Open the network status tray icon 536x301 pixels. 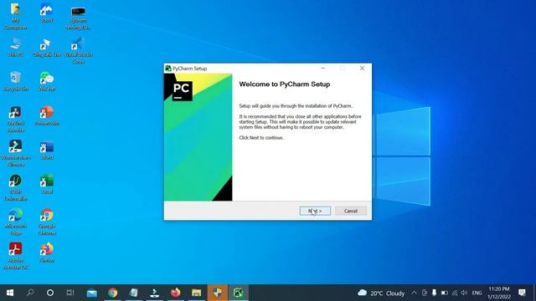pos(454,293)
